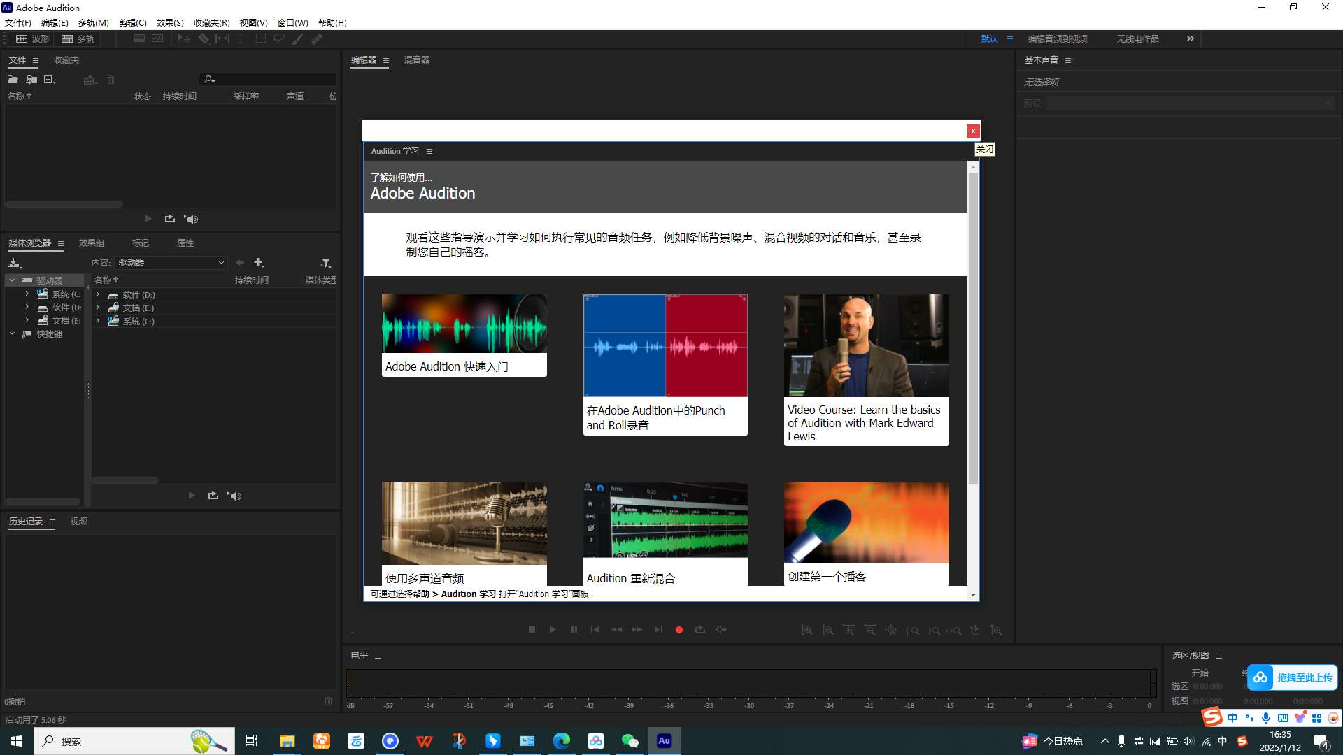Collapse the 驱动器 tree node
Image resolution: width=1343 pixels, height=755 pixels.
tap(12, 280)
